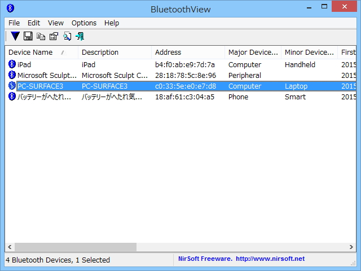361x271 pixels.
Task: Click the Phone major device cell
Action: tap(238, 97)
